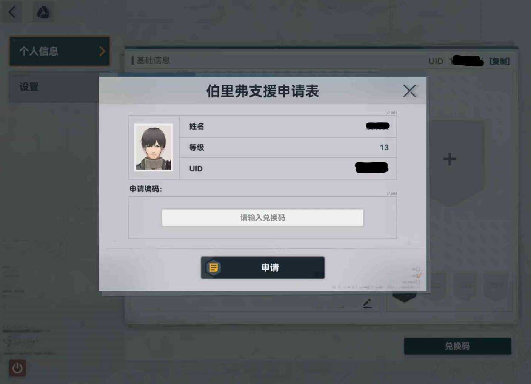Tick the top empty checkbox in dialog corner
The width and height of the screenshot is (531, 384).
418,270
